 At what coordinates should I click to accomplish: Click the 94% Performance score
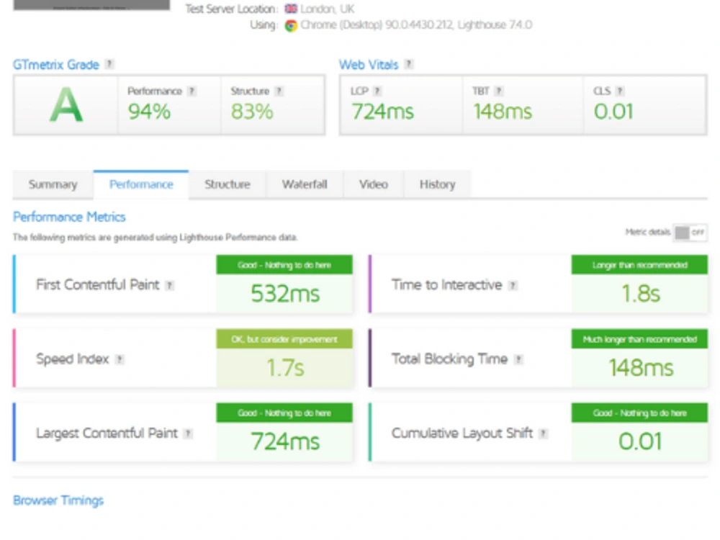click(x=149, y=112)
